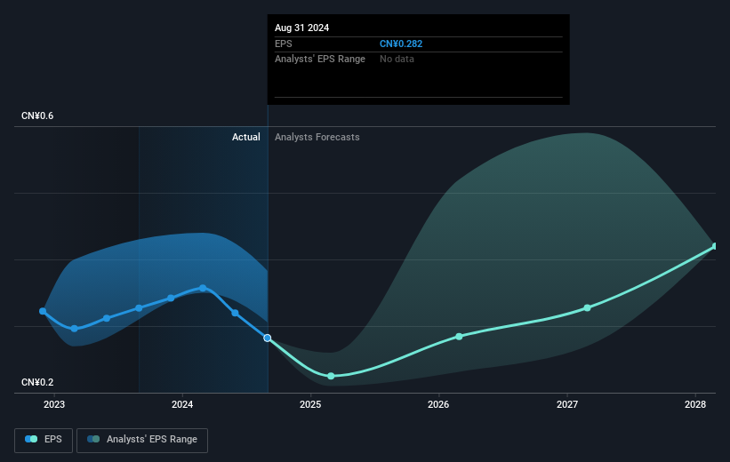Image resolution: width=730 pixels, height=462 pixels.
Task: Click the 2023 x-axis label
Action: pos(54,404)
